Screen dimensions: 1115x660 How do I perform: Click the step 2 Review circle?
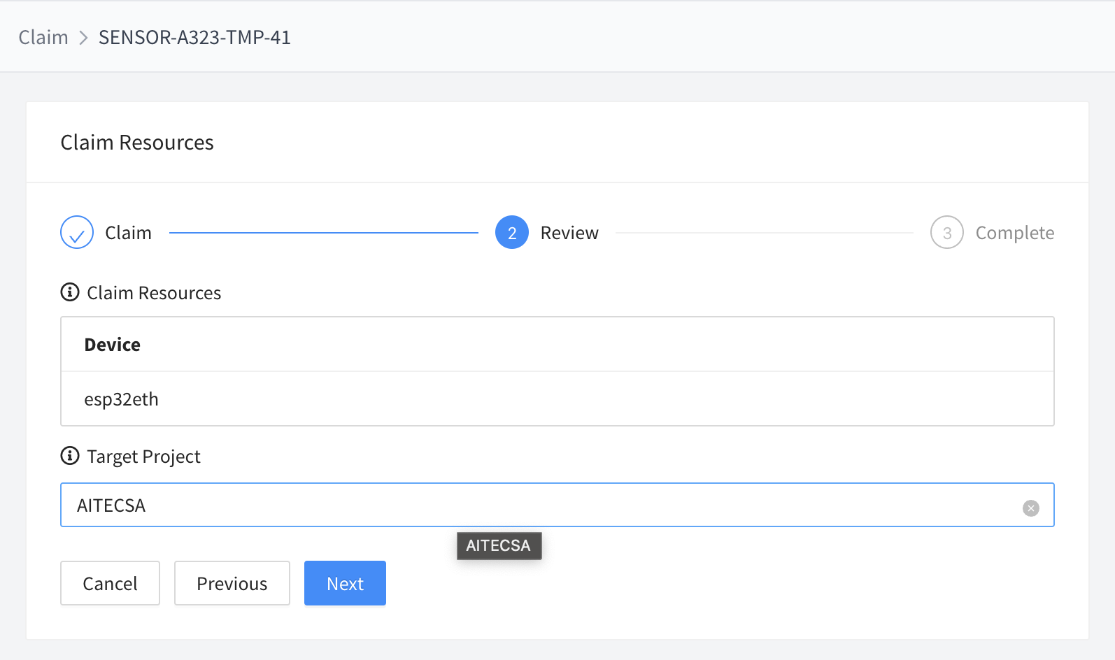(x=512, y=233)
